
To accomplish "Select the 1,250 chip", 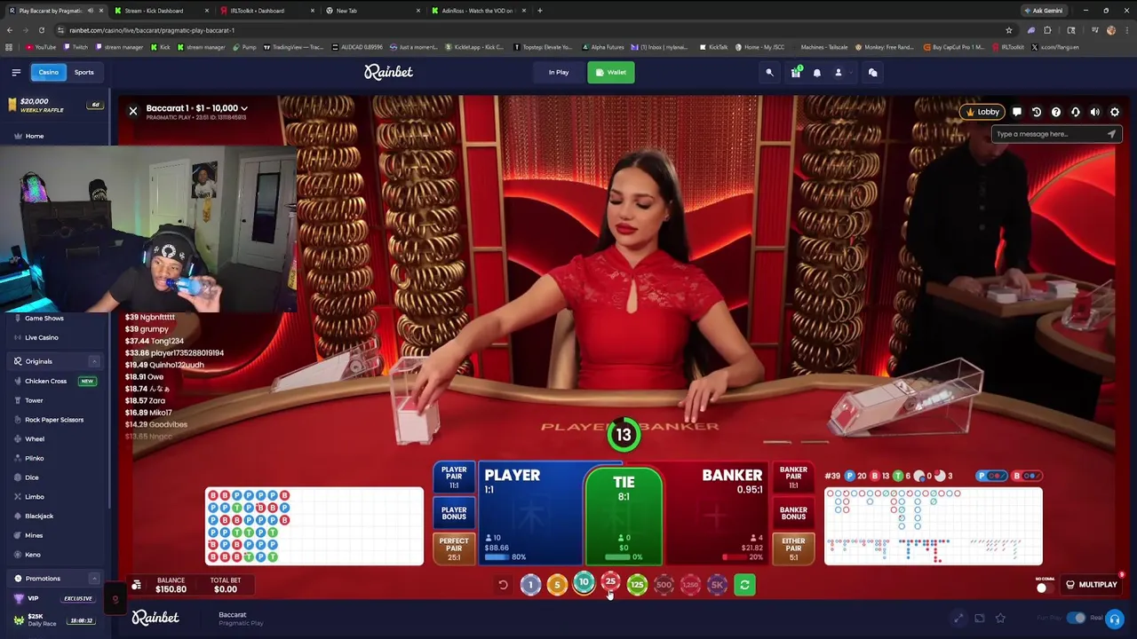I will [690, 584].
